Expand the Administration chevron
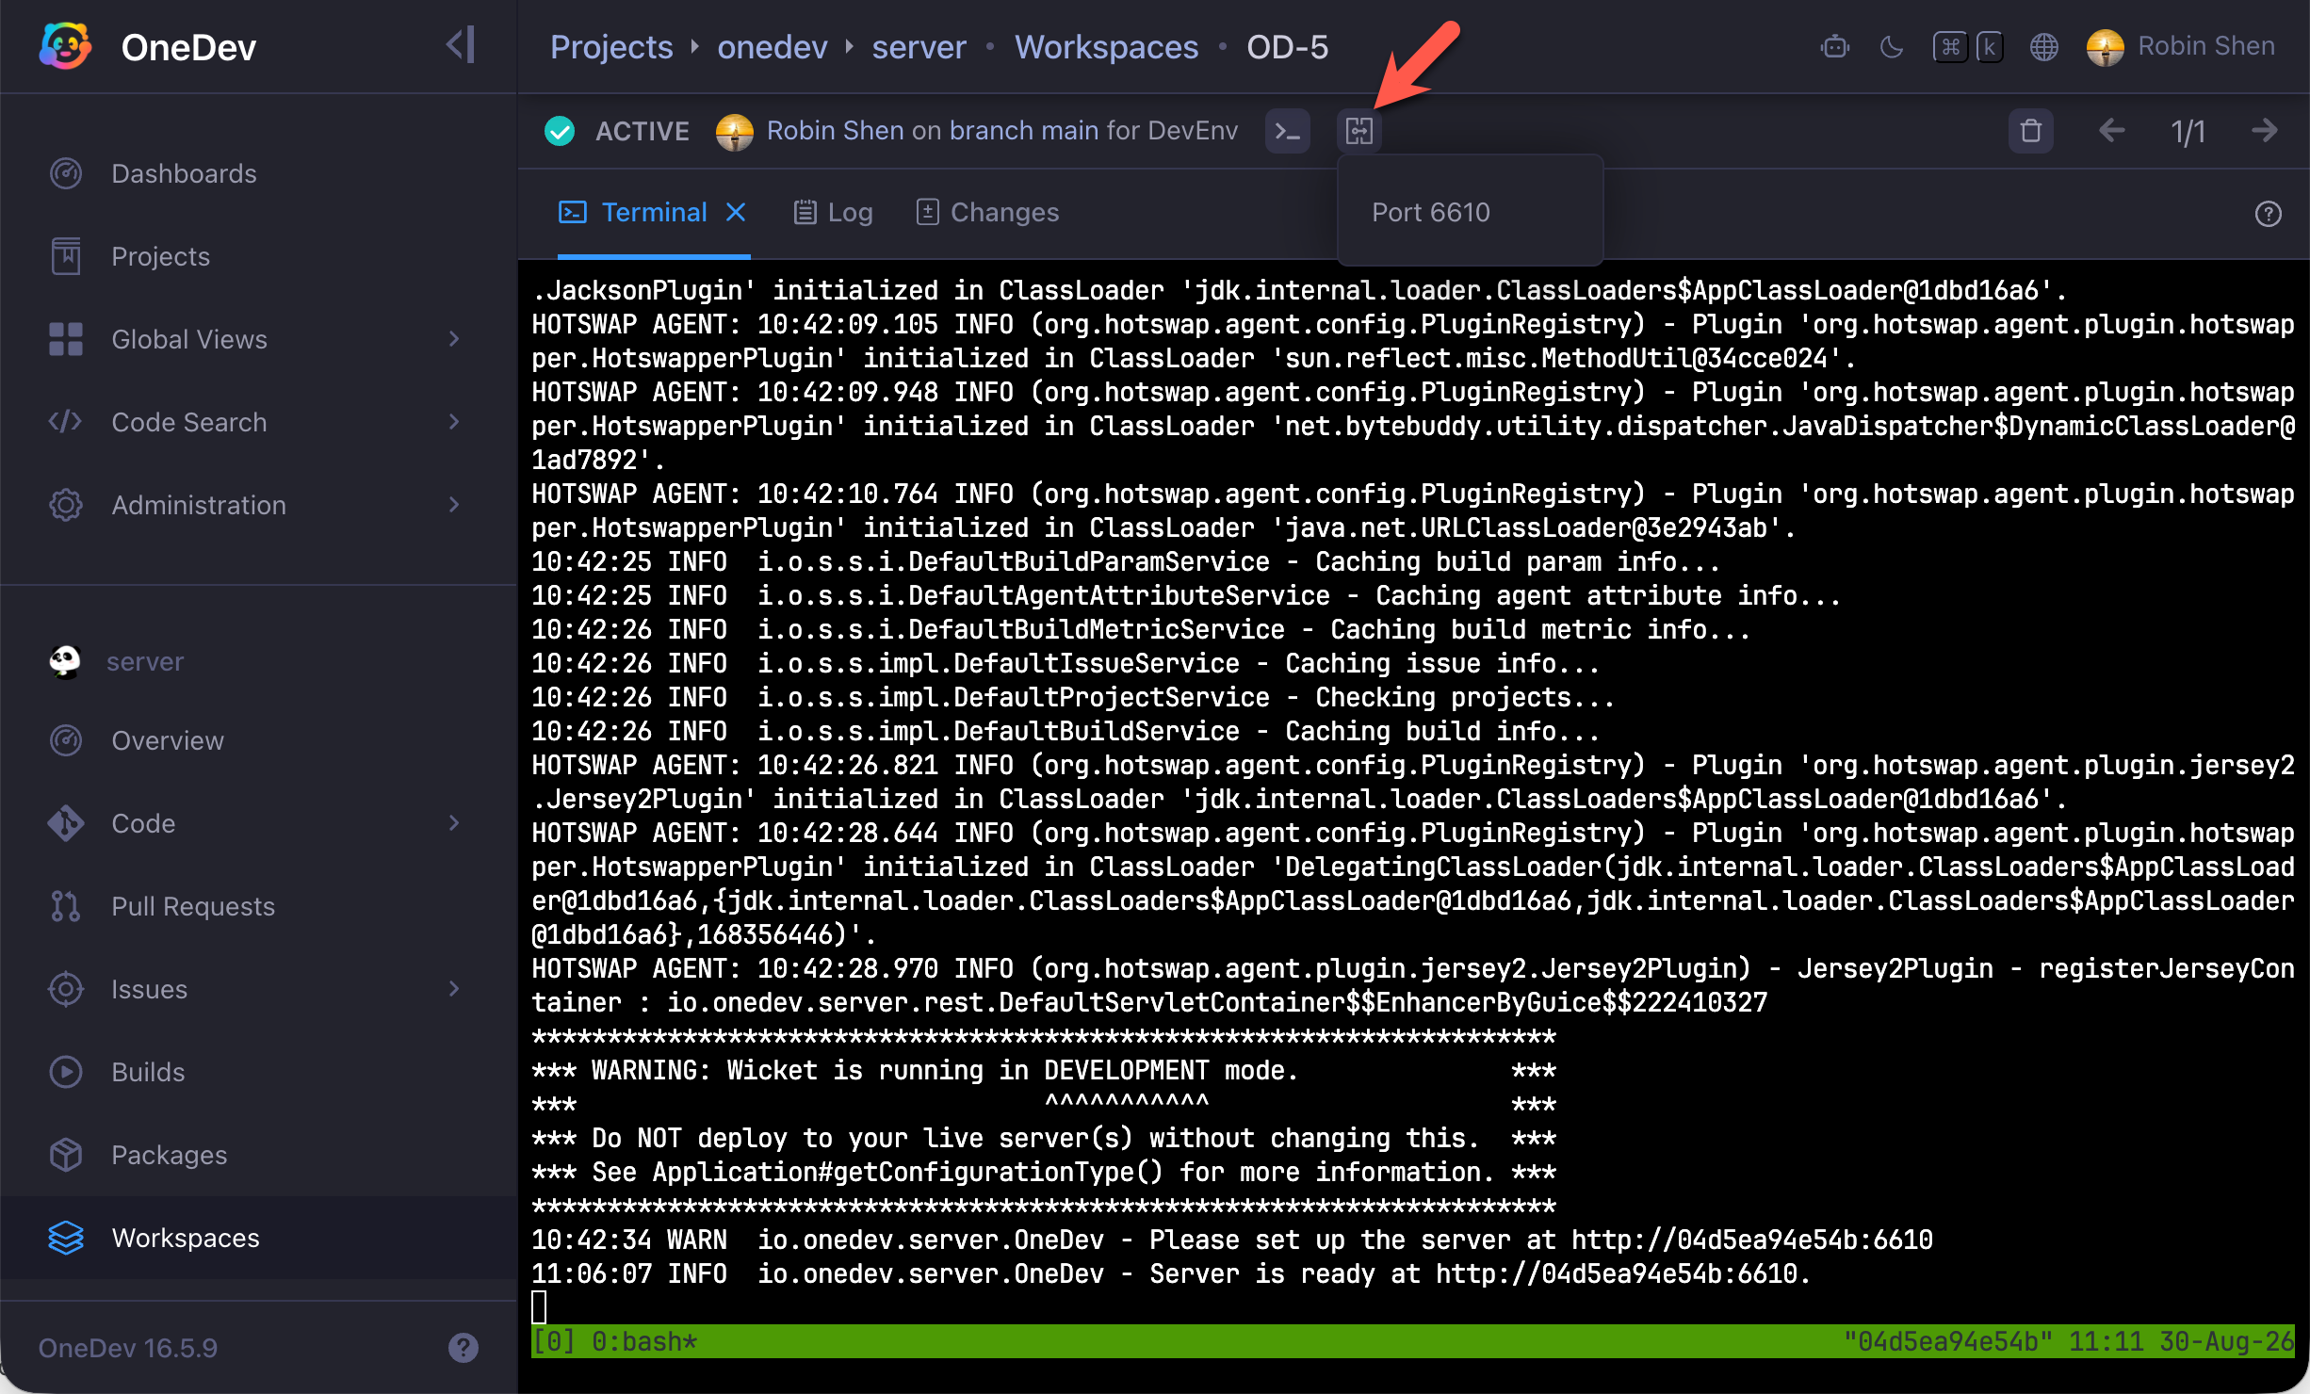 (x=454, y=504)
